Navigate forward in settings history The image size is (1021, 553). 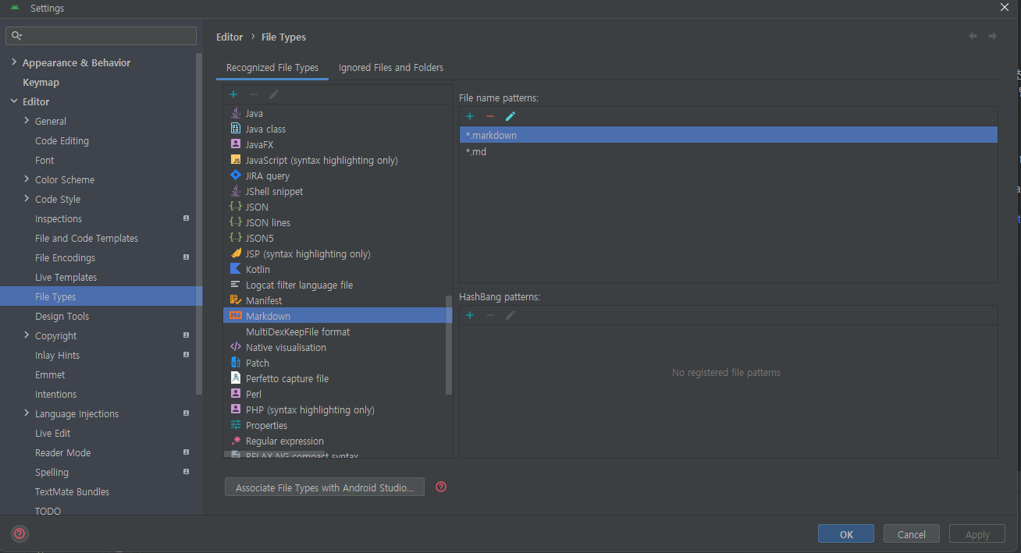(x=993, y=36)
